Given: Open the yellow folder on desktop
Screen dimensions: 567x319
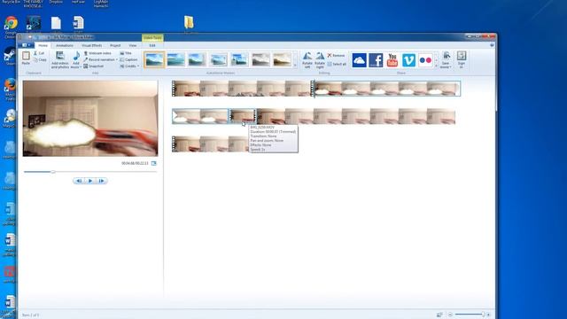Looking at the screenshot, I should (x=189, y=22).
